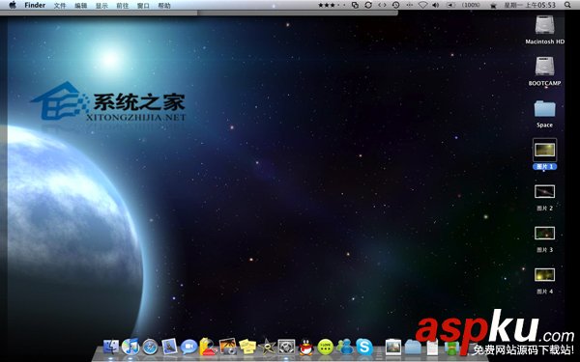
Task: Open the volume control in menu bar
Action: (435, 5)
